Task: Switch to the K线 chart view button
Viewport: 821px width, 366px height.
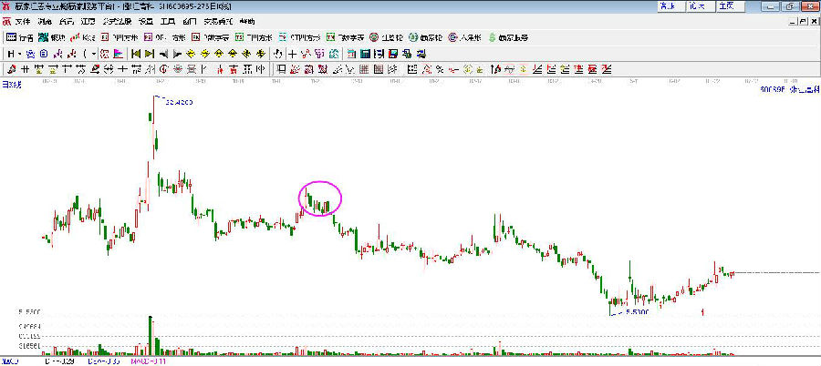Action: pyautogui.click(x=85, y=38)
